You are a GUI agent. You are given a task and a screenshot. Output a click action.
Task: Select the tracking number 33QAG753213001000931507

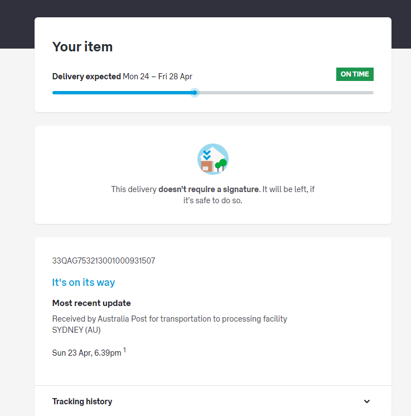(104, 261)
